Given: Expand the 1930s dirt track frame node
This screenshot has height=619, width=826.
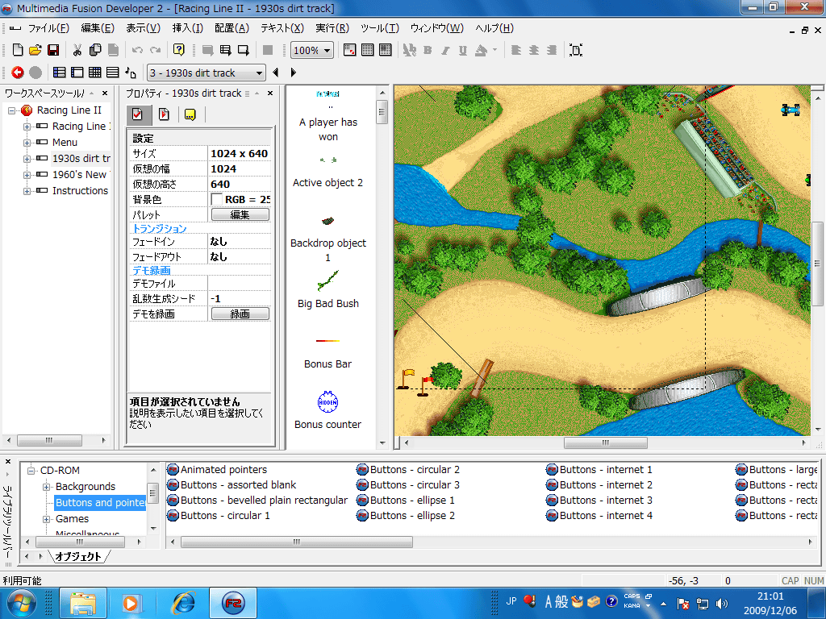Looking at the screenshot, I should coord(27,159).
